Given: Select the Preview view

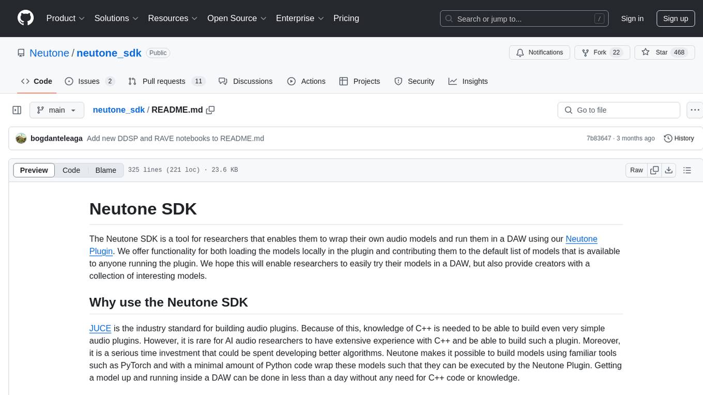Looking at the screenshot, I should [34, 170].
